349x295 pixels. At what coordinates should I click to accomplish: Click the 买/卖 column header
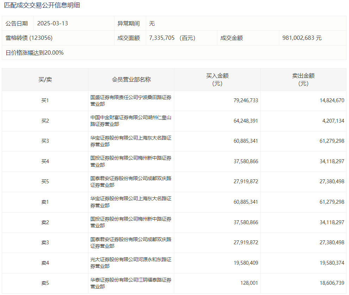(45, 80)
